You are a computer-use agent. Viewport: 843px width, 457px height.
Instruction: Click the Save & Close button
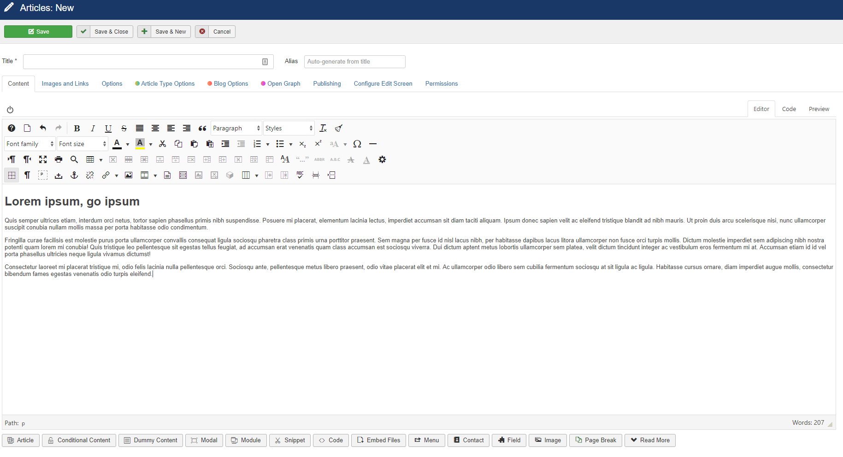click(105, 32)
